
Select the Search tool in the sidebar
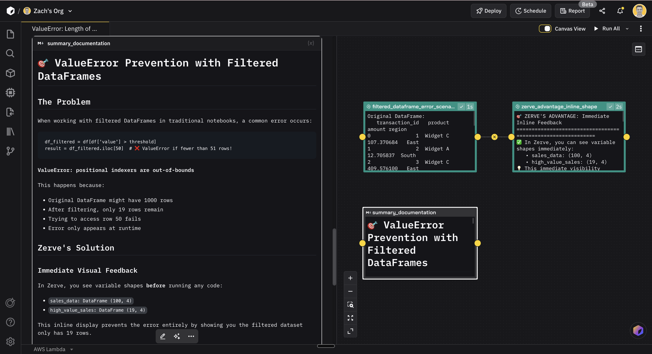[10, 53]
